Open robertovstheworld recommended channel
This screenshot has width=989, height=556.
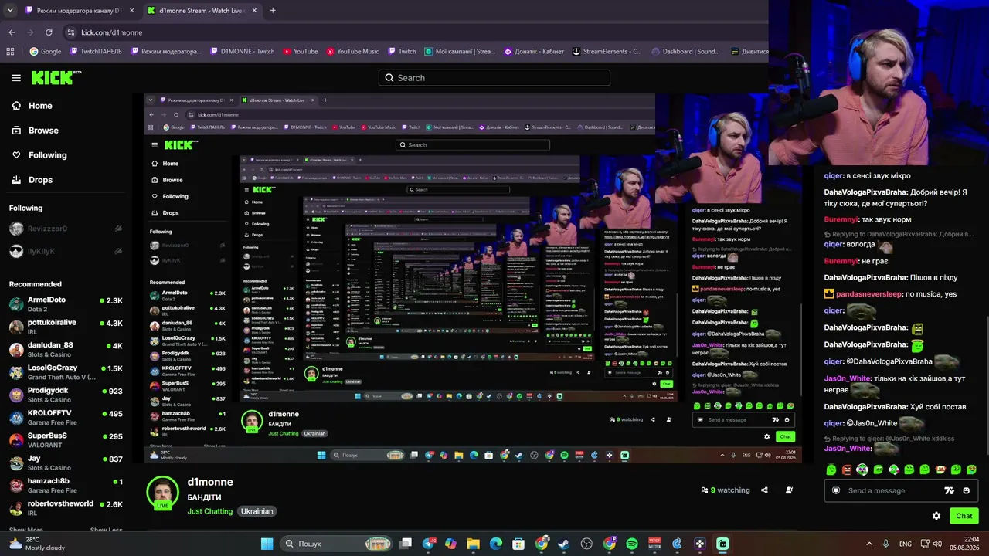(x=66, y=508)
